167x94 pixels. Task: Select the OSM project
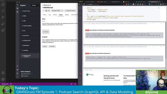30,21
